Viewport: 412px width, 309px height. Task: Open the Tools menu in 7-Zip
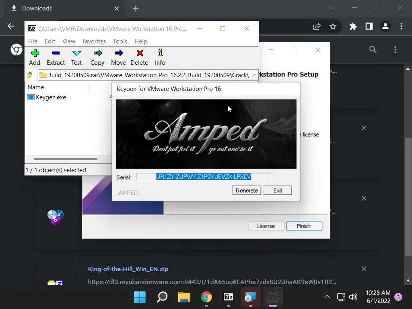pos(120,41)
